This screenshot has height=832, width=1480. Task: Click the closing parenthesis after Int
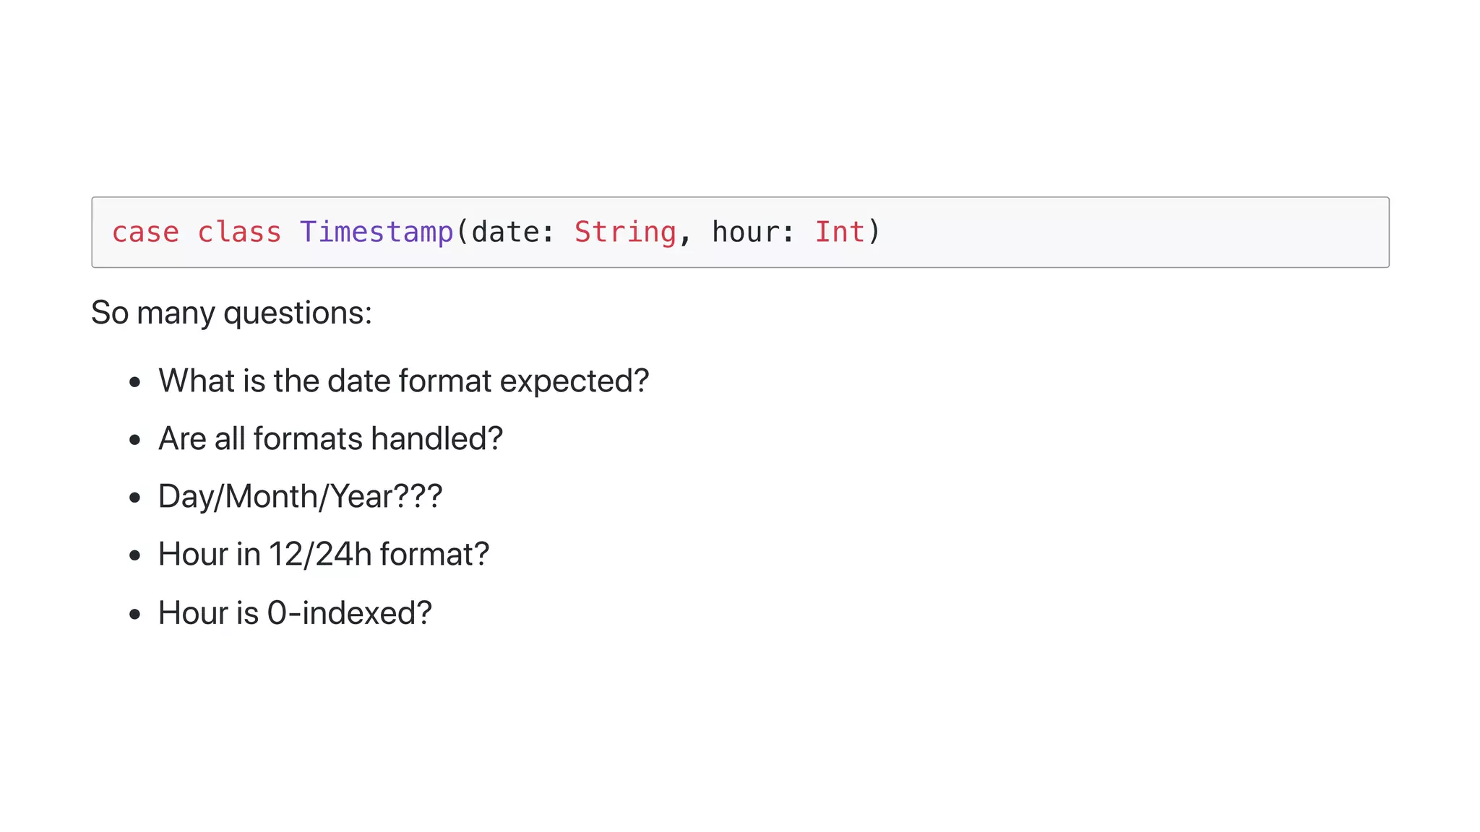click(x=874, y=233)
